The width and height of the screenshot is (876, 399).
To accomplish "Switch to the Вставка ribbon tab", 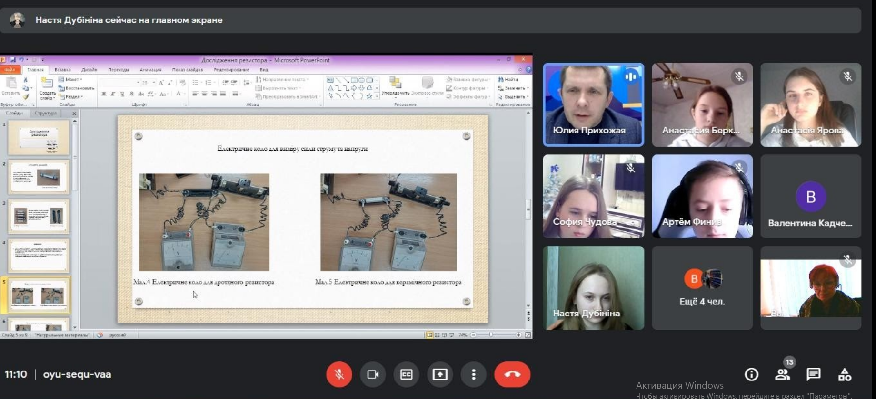I will (x=62, y=70).
